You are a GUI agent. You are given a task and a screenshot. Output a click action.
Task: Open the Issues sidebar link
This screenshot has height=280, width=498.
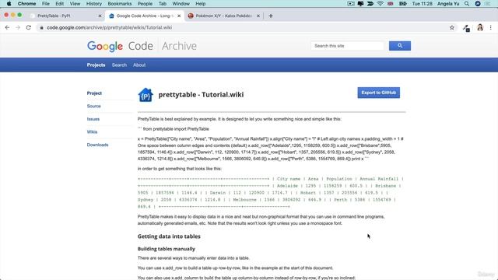tap(93, 119)
